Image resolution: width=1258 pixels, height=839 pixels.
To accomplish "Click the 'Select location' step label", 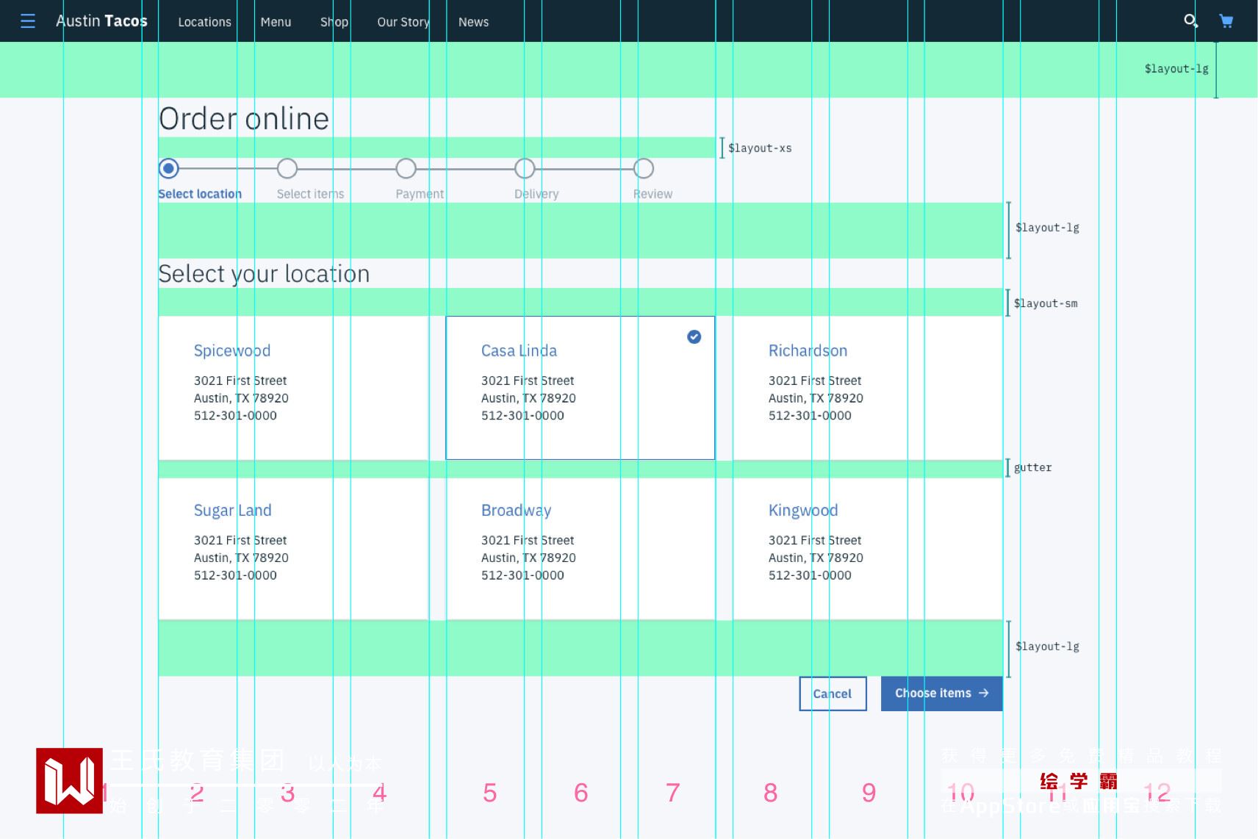I will (200, 194).
